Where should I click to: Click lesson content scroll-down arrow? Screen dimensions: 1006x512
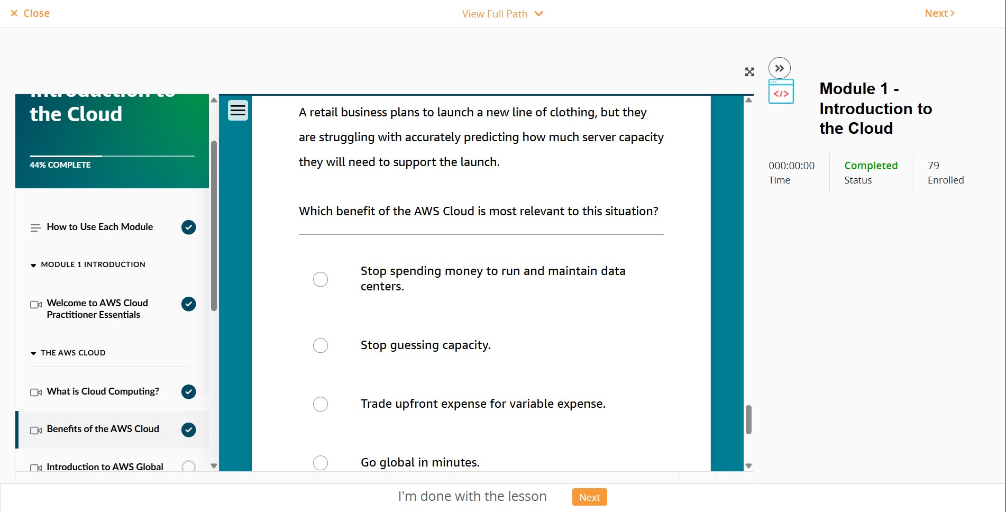pyautogui.click(x=748, y=466)
